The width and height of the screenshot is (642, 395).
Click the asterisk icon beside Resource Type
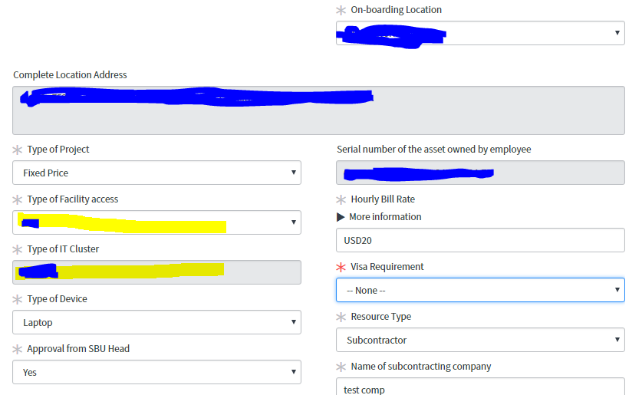341,317
